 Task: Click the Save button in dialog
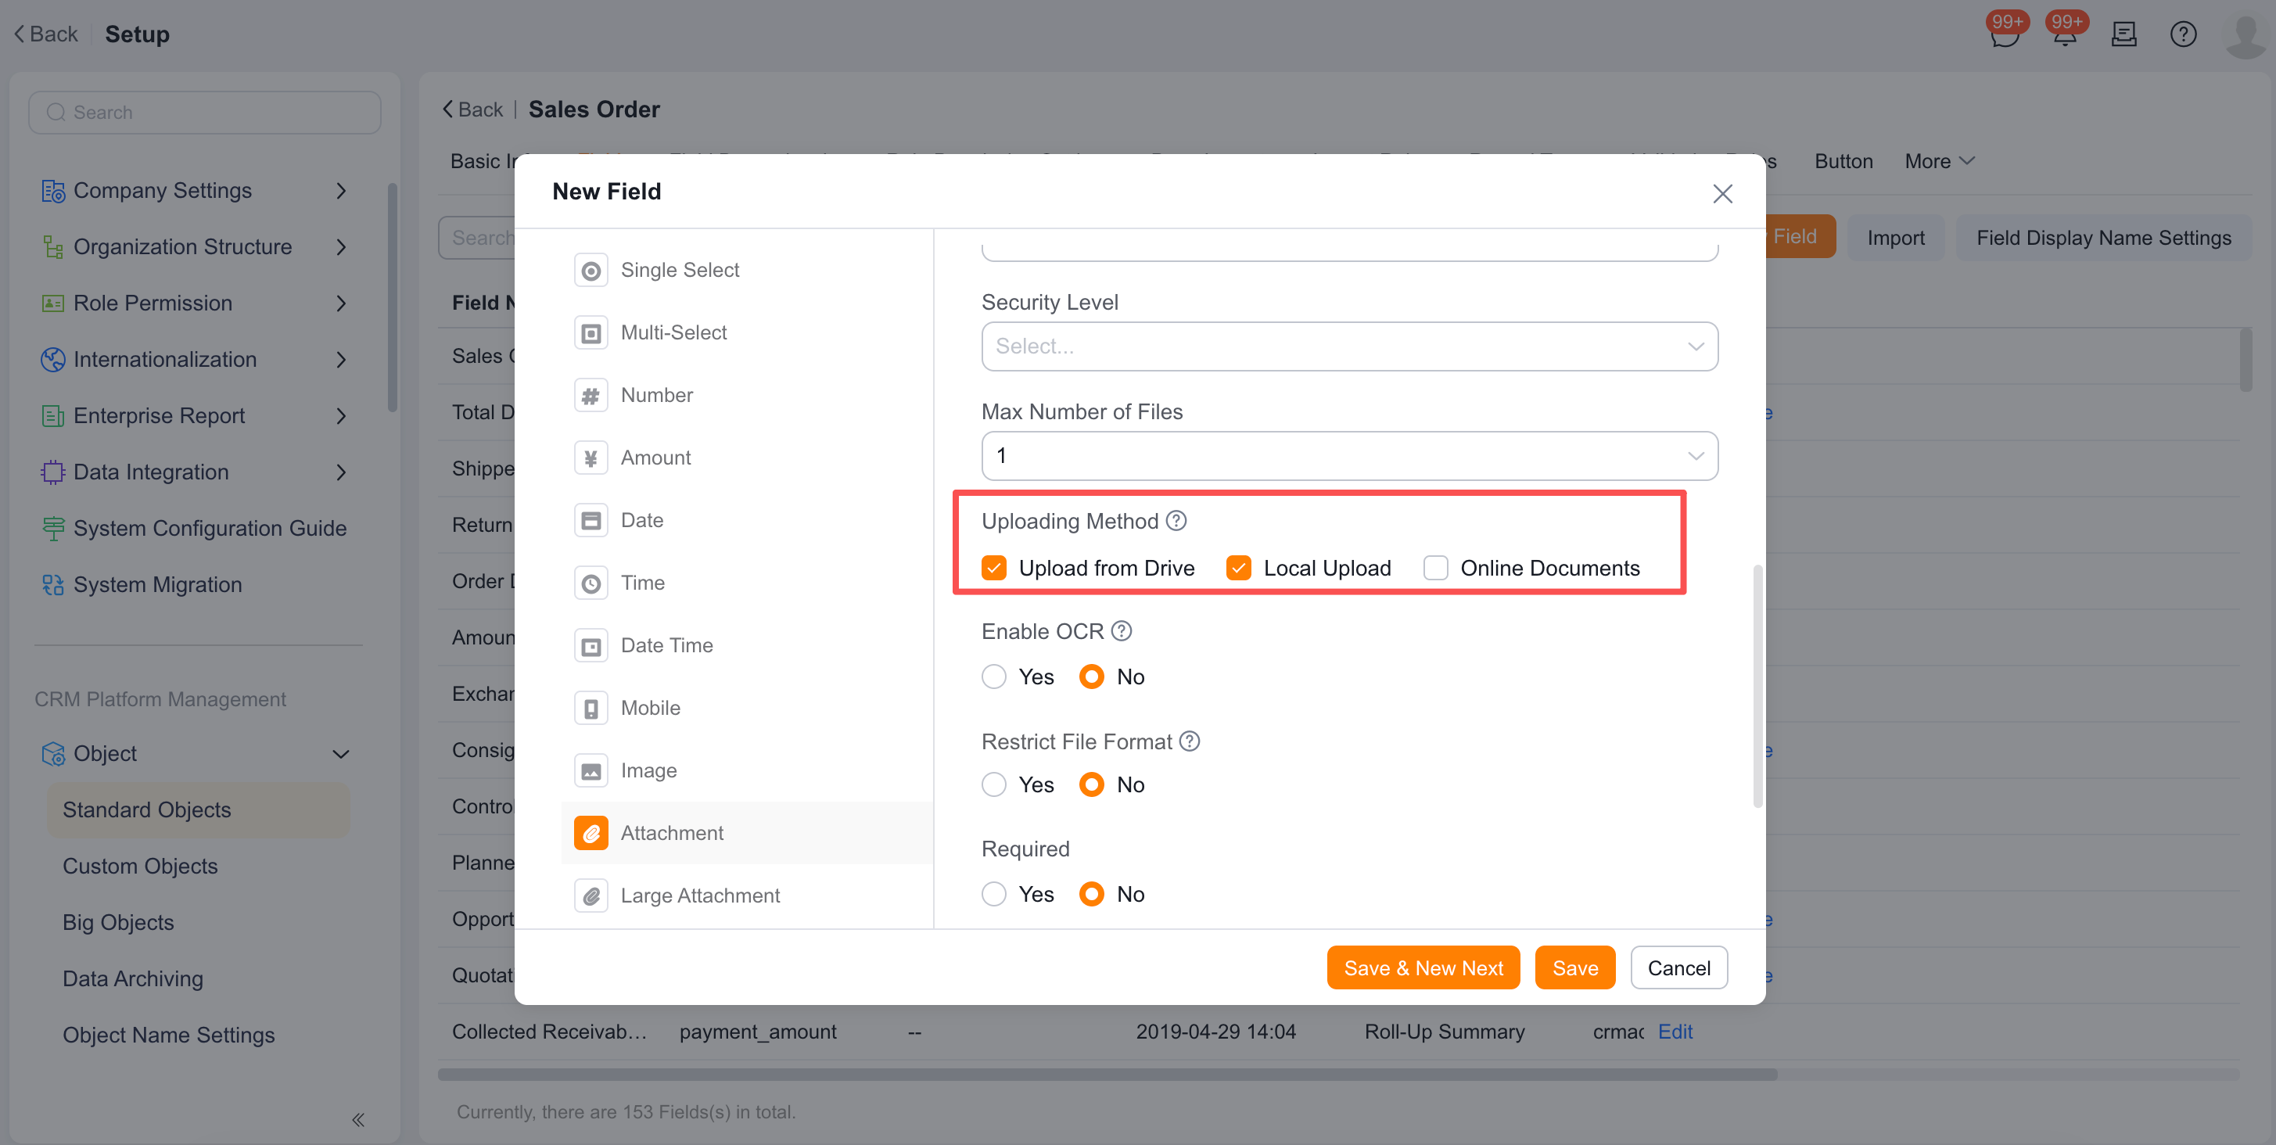click(x=1574, y=968)
